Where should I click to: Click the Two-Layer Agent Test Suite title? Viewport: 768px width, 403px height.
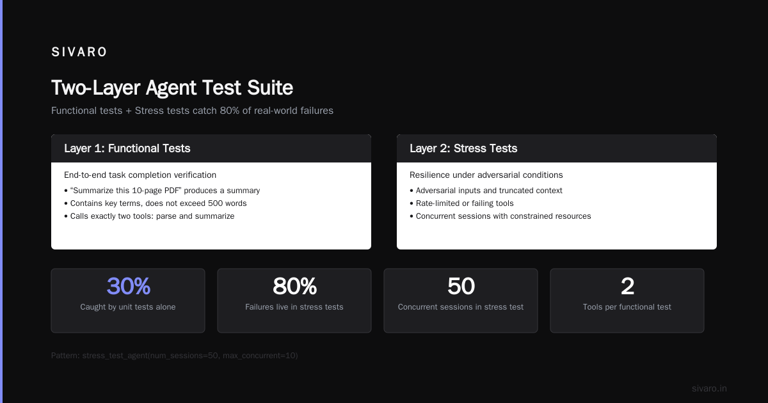click(x=172, y=88)
